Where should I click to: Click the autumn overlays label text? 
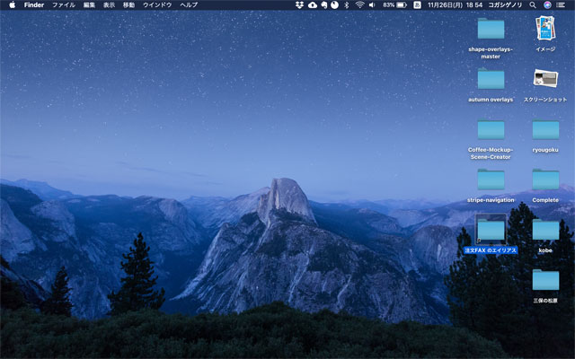491,100
